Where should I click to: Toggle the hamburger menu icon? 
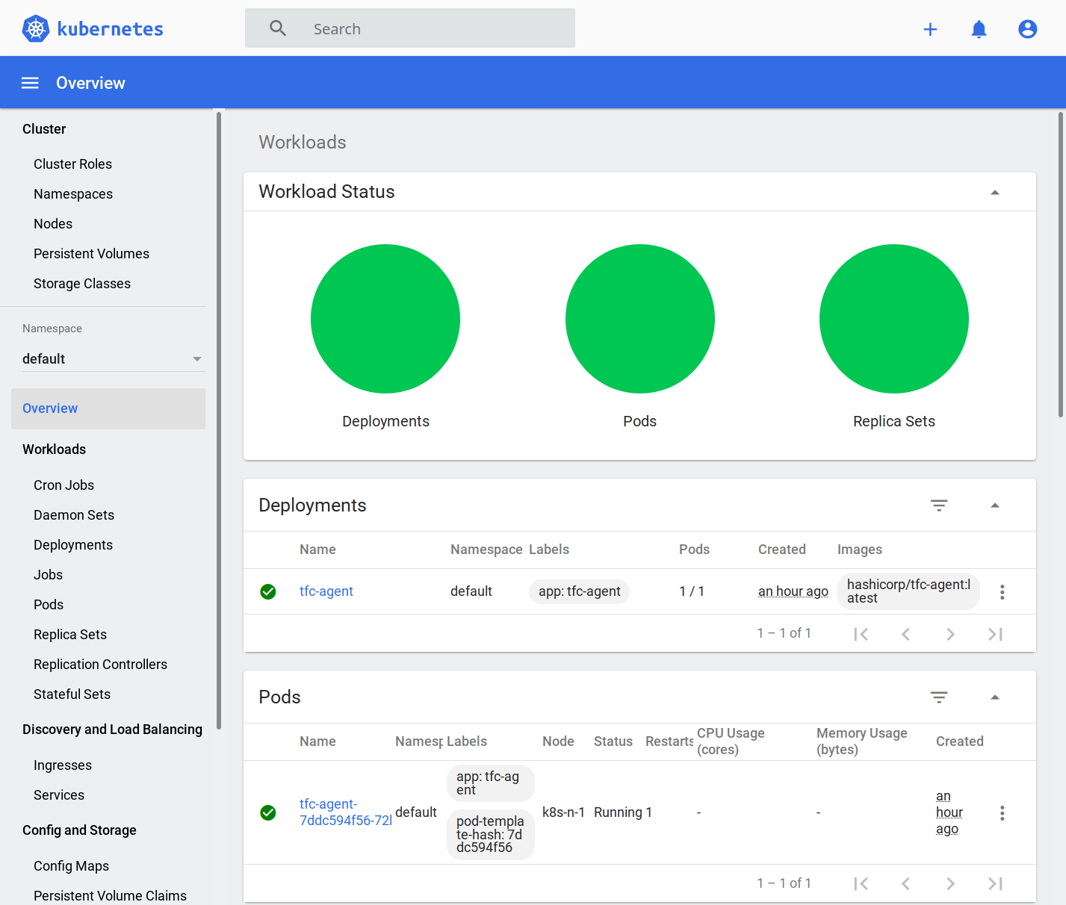pyautogui.click(x=30, y=83)
